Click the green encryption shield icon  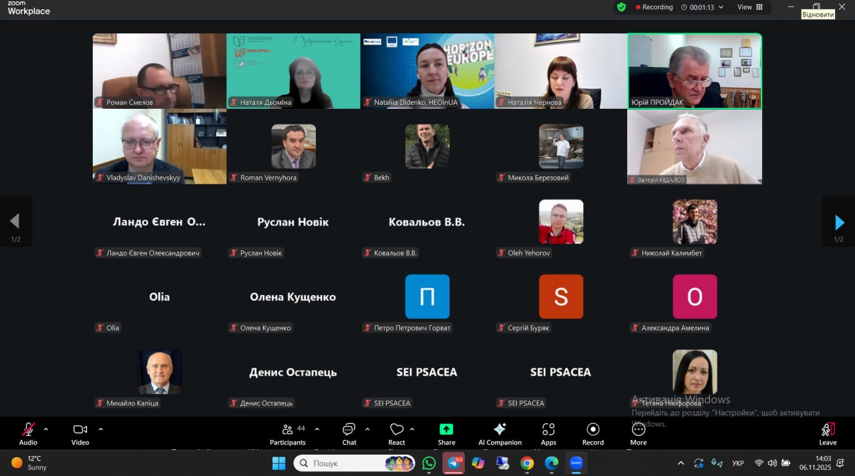tap(621, 7)
